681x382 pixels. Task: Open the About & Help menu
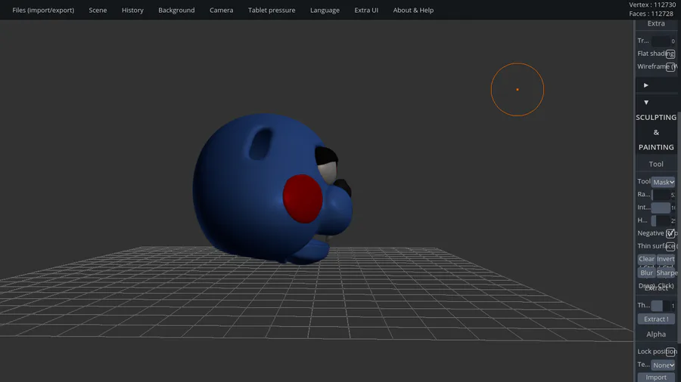coord(413,10)
